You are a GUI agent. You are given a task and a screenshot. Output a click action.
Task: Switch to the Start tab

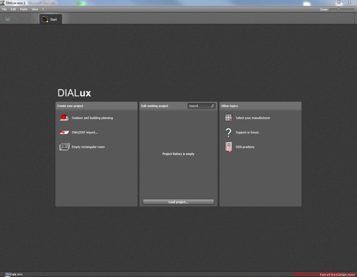point(50,19)
